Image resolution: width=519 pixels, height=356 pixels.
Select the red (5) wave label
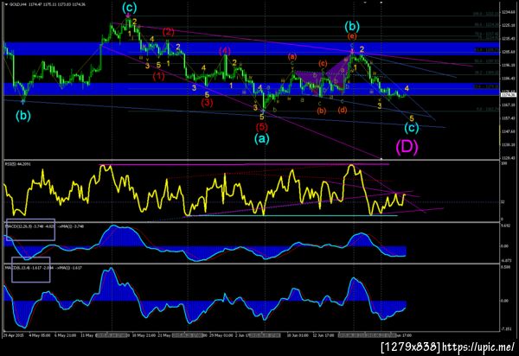[x=261, y=127]
